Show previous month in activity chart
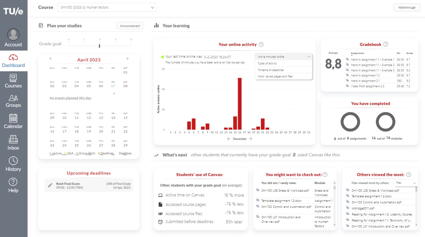425x237 pixels. 229,139
